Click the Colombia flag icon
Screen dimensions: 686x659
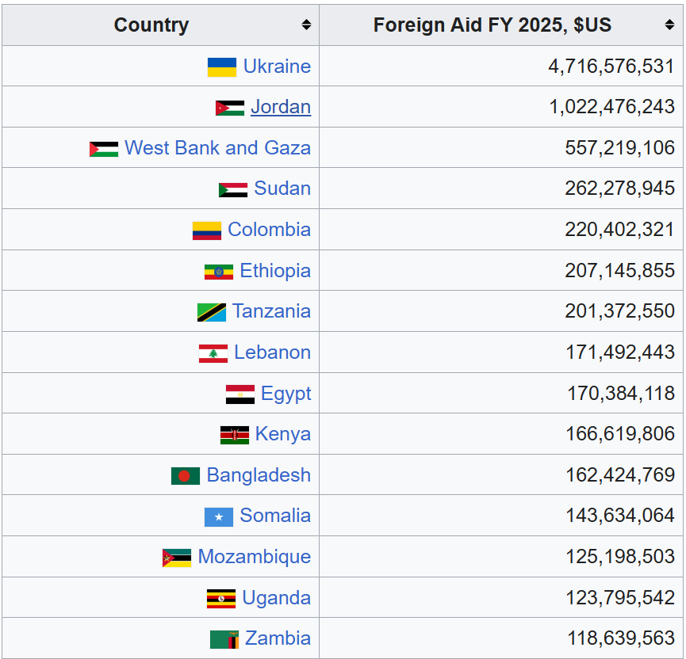point(207,230)
